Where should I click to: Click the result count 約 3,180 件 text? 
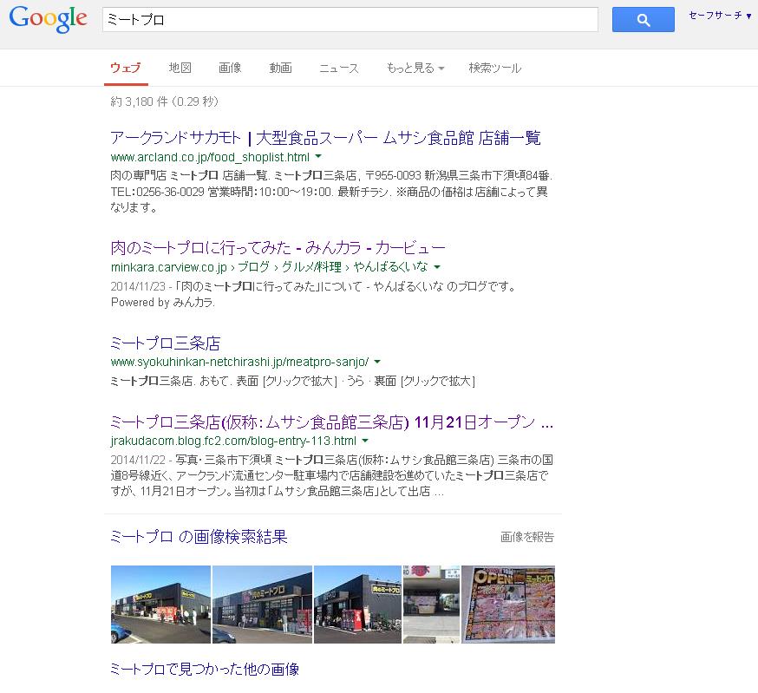tap(140, 101)
